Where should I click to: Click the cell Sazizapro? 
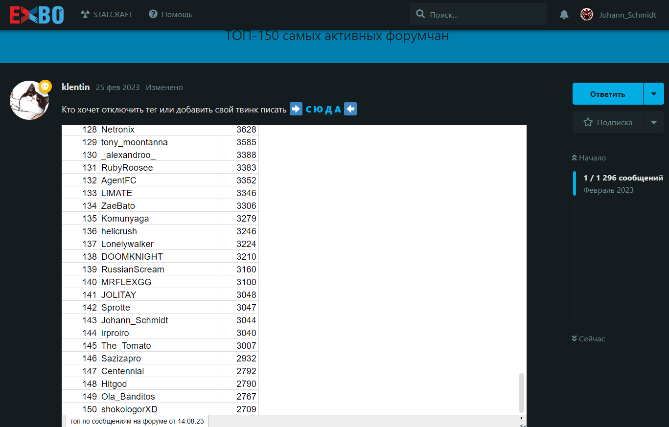coord(161,359)
